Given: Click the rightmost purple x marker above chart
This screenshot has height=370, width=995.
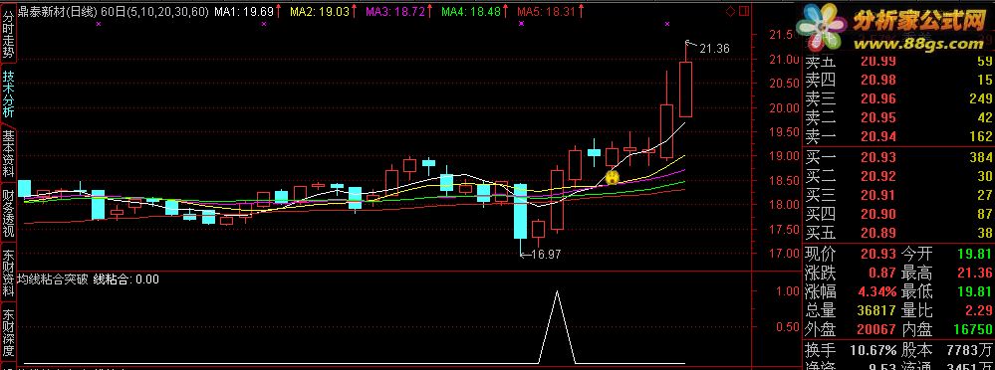Looking at the screenshot, I should coord(667,24).
